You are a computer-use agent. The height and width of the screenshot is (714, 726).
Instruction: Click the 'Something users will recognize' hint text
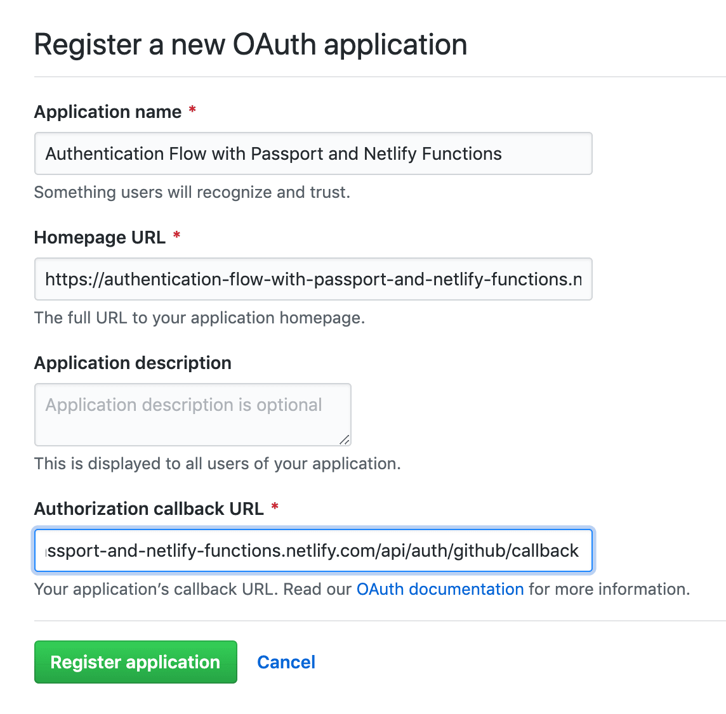192,192
